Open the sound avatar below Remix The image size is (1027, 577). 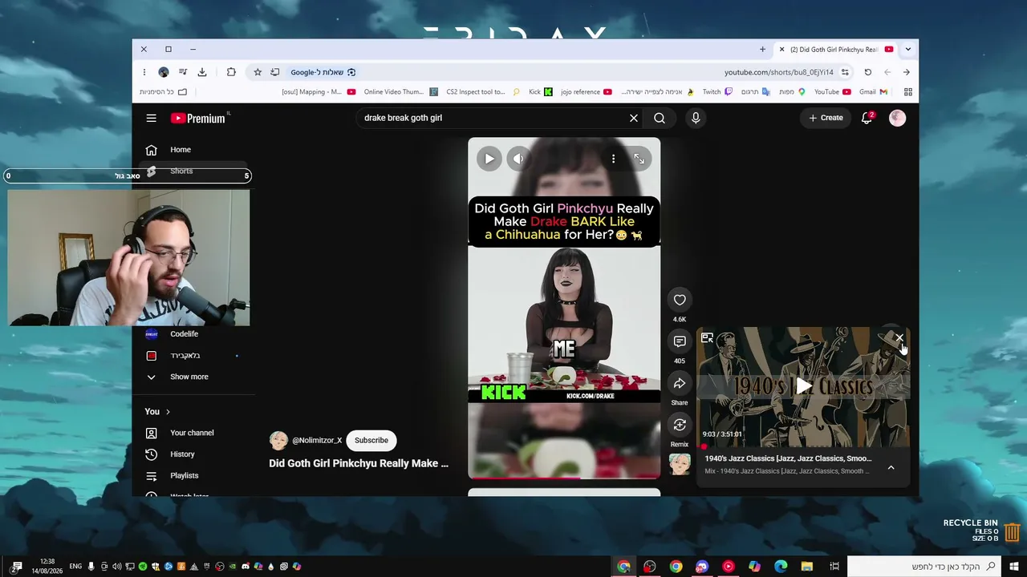[x=680, y=465]
